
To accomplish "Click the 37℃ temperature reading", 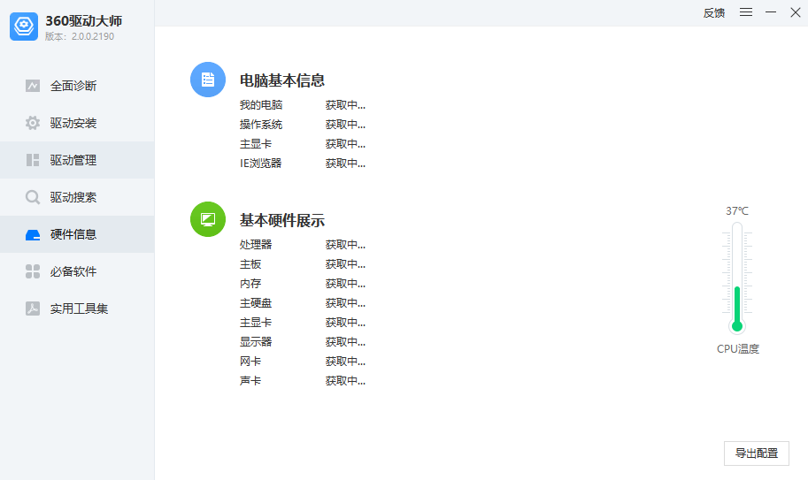I will (737, 211).
